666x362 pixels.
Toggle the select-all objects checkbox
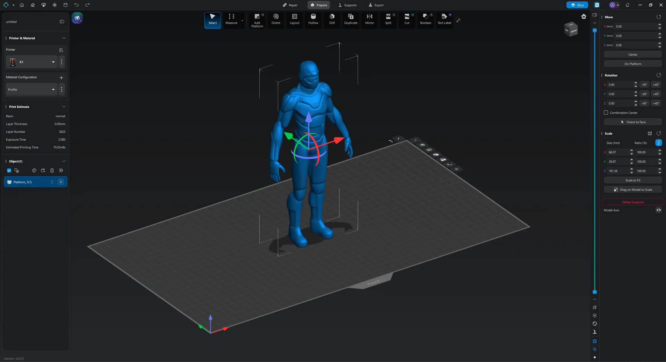click(9, 170)
